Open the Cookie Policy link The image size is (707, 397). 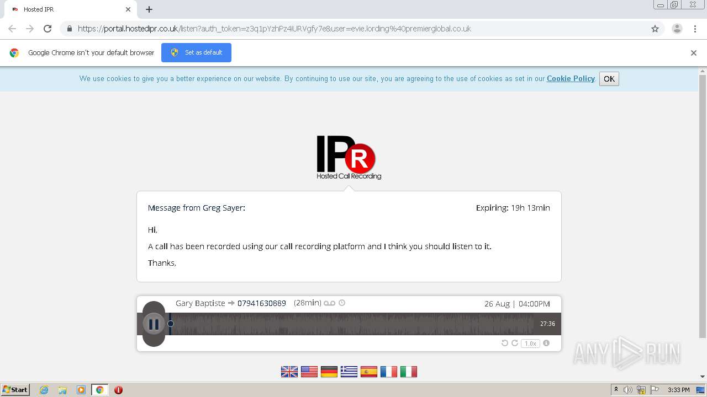click(571, 79)
